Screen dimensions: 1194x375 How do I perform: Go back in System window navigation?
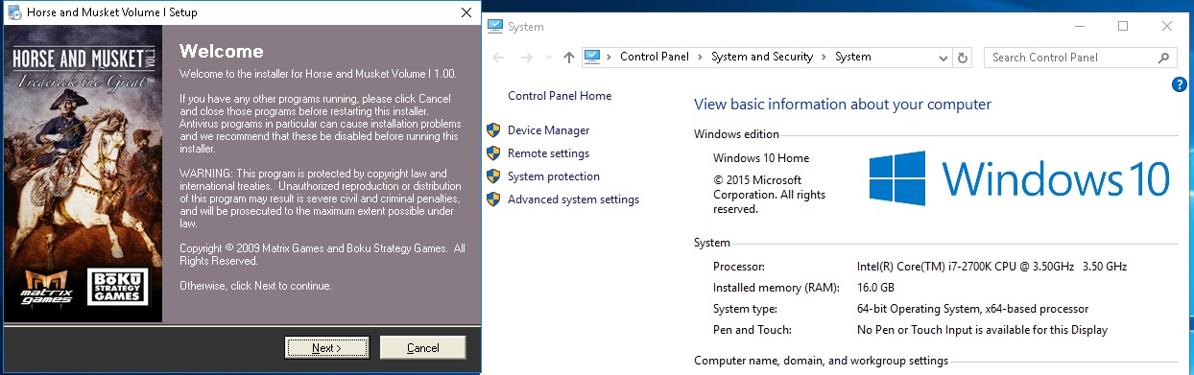[x=499, y=58]
